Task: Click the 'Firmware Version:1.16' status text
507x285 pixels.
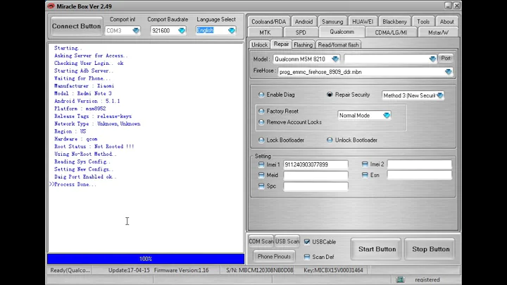Action: click(181, 270)
